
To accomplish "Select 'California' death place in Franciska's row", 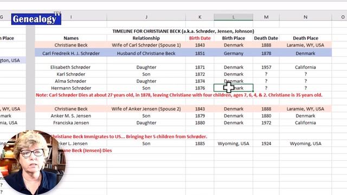I will [x=305, y=123].
